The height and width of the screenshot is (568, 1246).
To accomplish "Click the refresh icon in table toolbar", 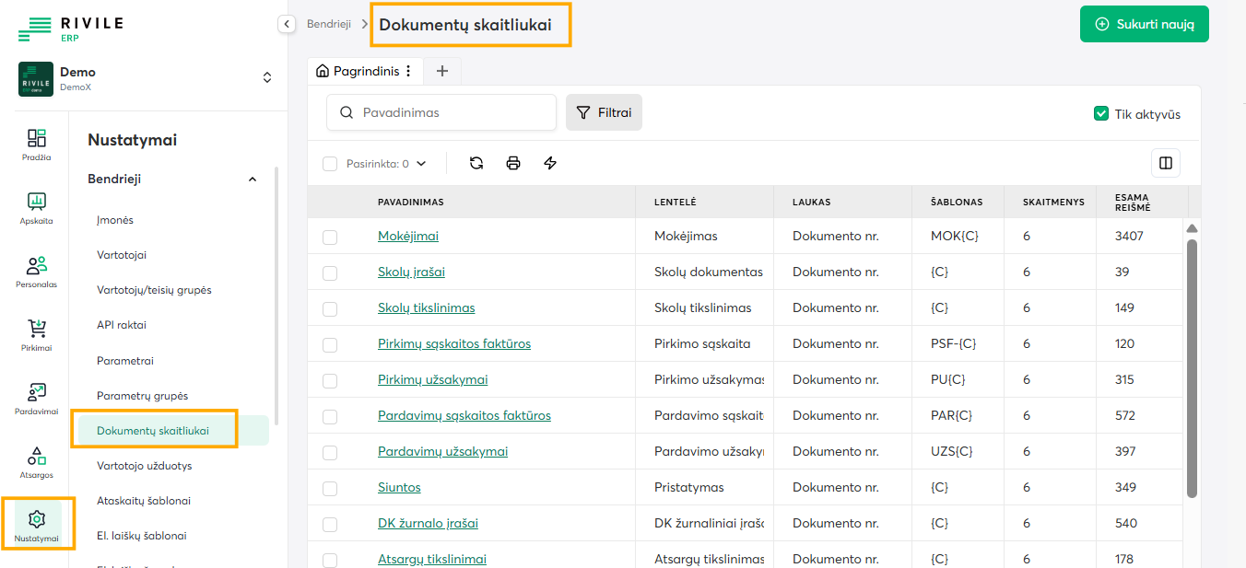I will pos(476,163).
